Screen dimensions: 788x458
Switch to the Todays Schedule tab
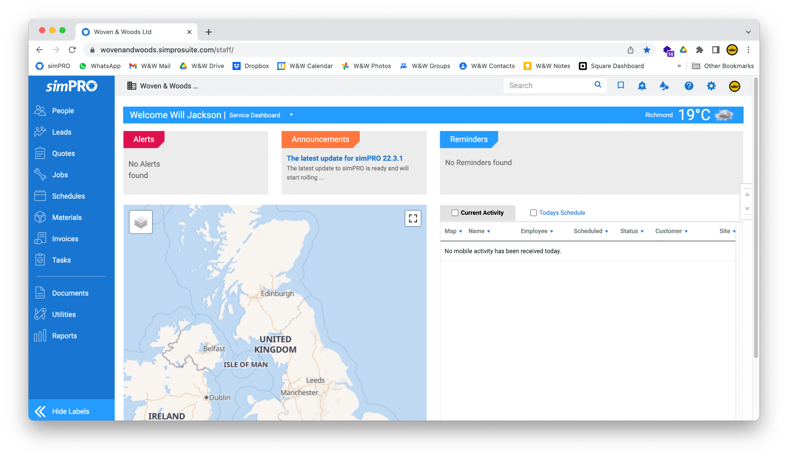[x=562, y=213]
